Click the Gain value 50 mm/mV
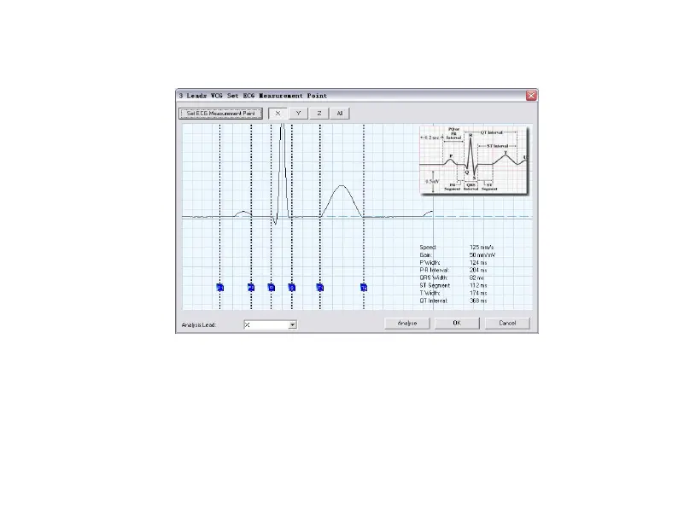The width and height of the screenshot is (678, 508). 482,255
